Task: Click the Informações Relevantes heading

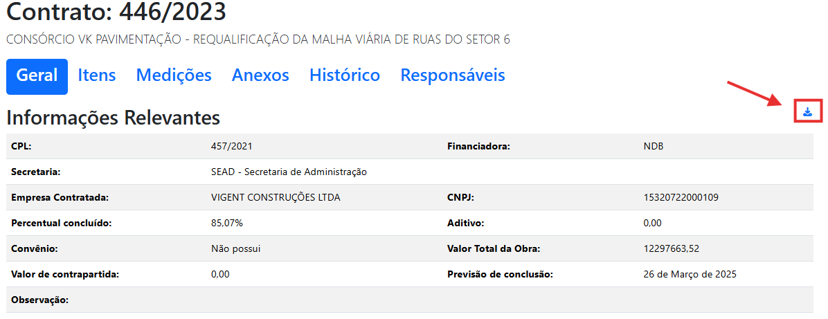Action: [113, 118]
